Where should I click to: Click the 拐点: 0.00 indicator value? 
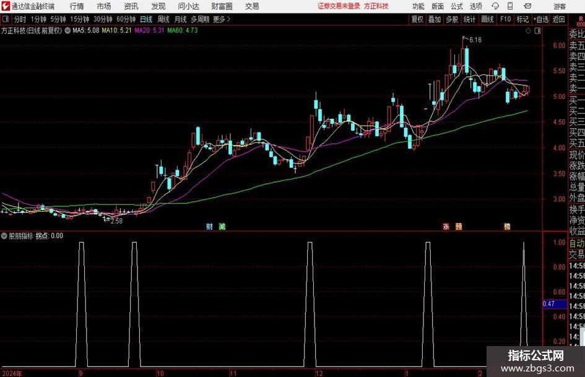point(50,236)
